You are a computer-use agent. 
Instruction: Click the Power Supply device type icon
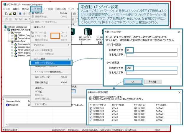click(16, 53)
